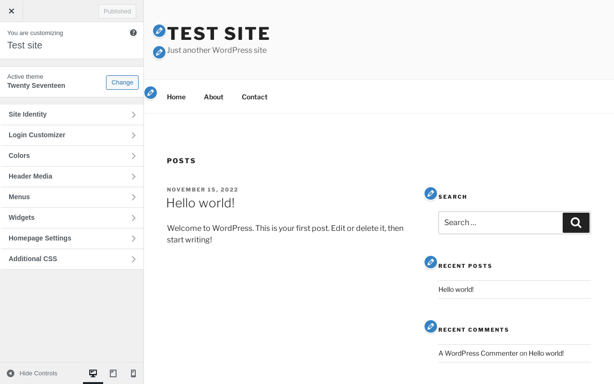Viewport: 614px width, 384px height.
Task: Go to the Contact menu link
Action: point(254,97)
